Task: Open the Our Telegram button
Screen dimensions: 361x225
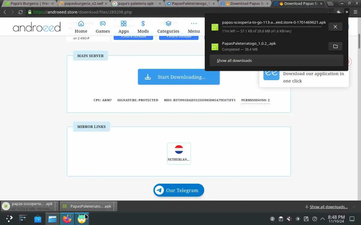Action: (179, 190)
